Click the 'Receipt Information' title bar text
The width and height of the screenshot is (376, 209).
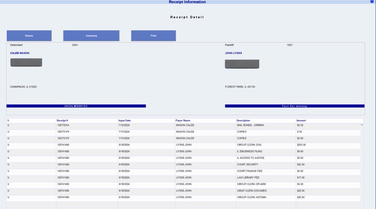pyautogui.click(x=187, y=2)
